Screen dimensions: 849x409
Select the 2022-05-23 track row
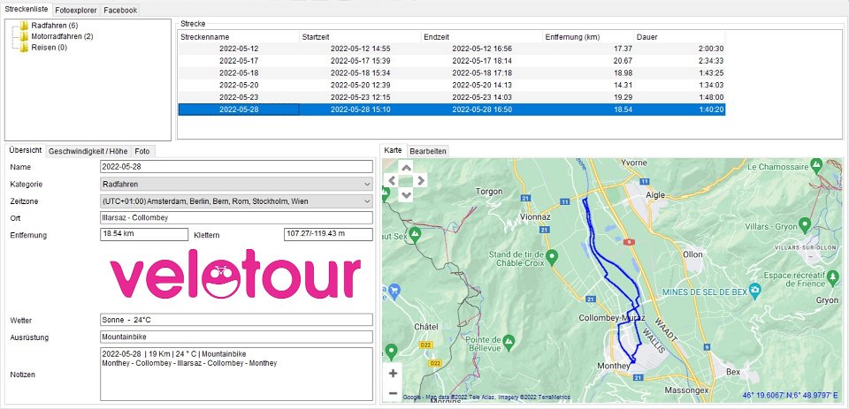pyautogui.click(x=452, y=97)
